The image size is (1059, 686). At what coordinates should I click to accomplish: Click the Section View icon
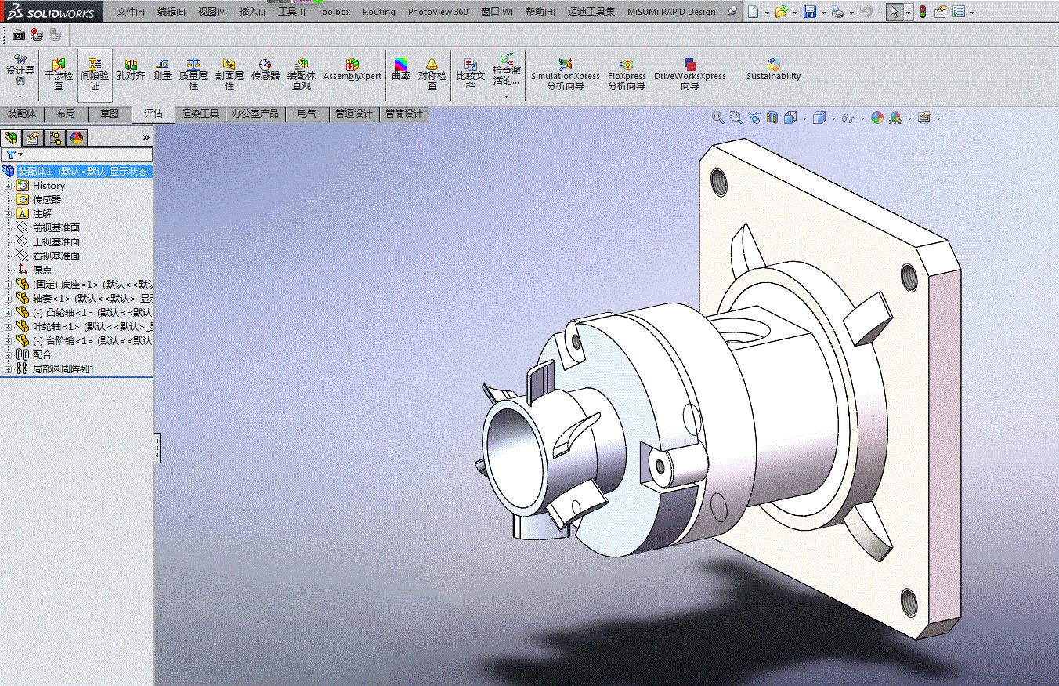pyautogui.click(x=772, y=118)
